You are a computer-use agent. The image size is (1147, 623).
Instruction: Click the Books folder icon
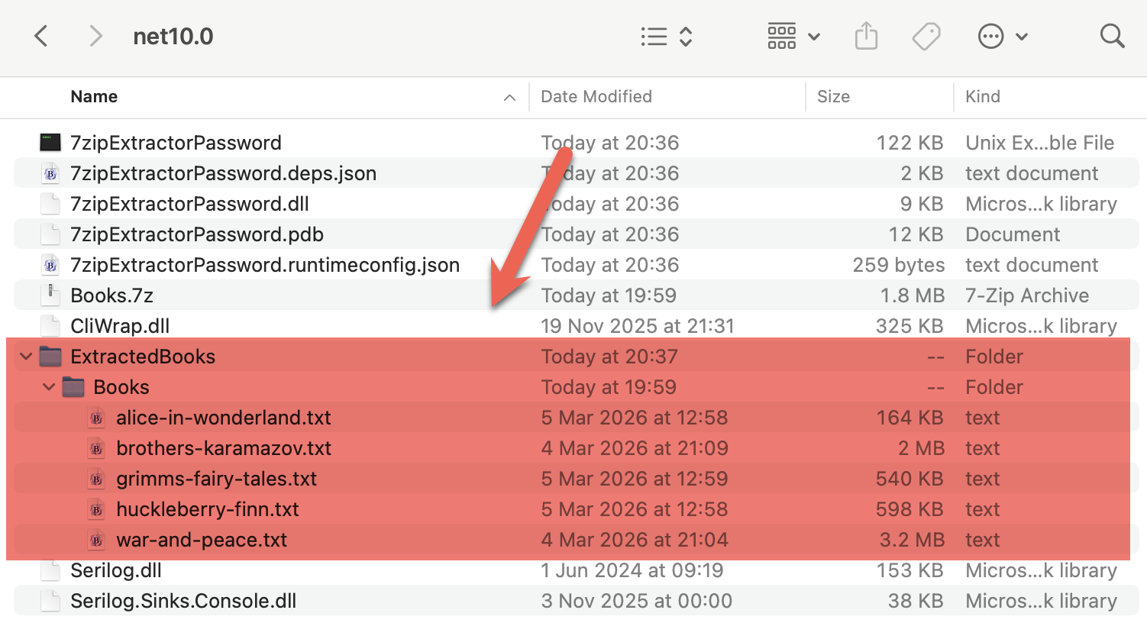tap(73, 386)
